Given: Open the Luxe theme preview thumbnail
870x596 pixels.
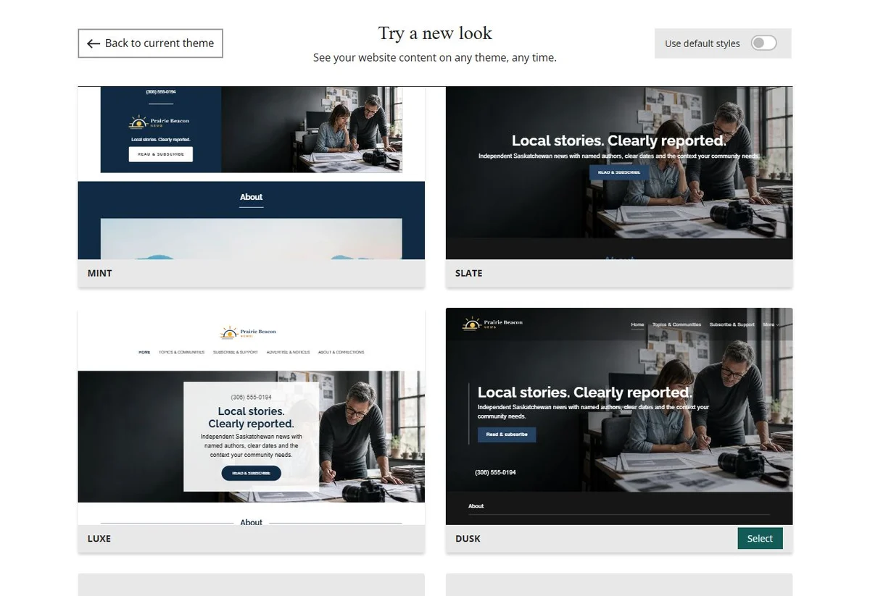Looking at the screenshot, I should click(x=251, y=416).
